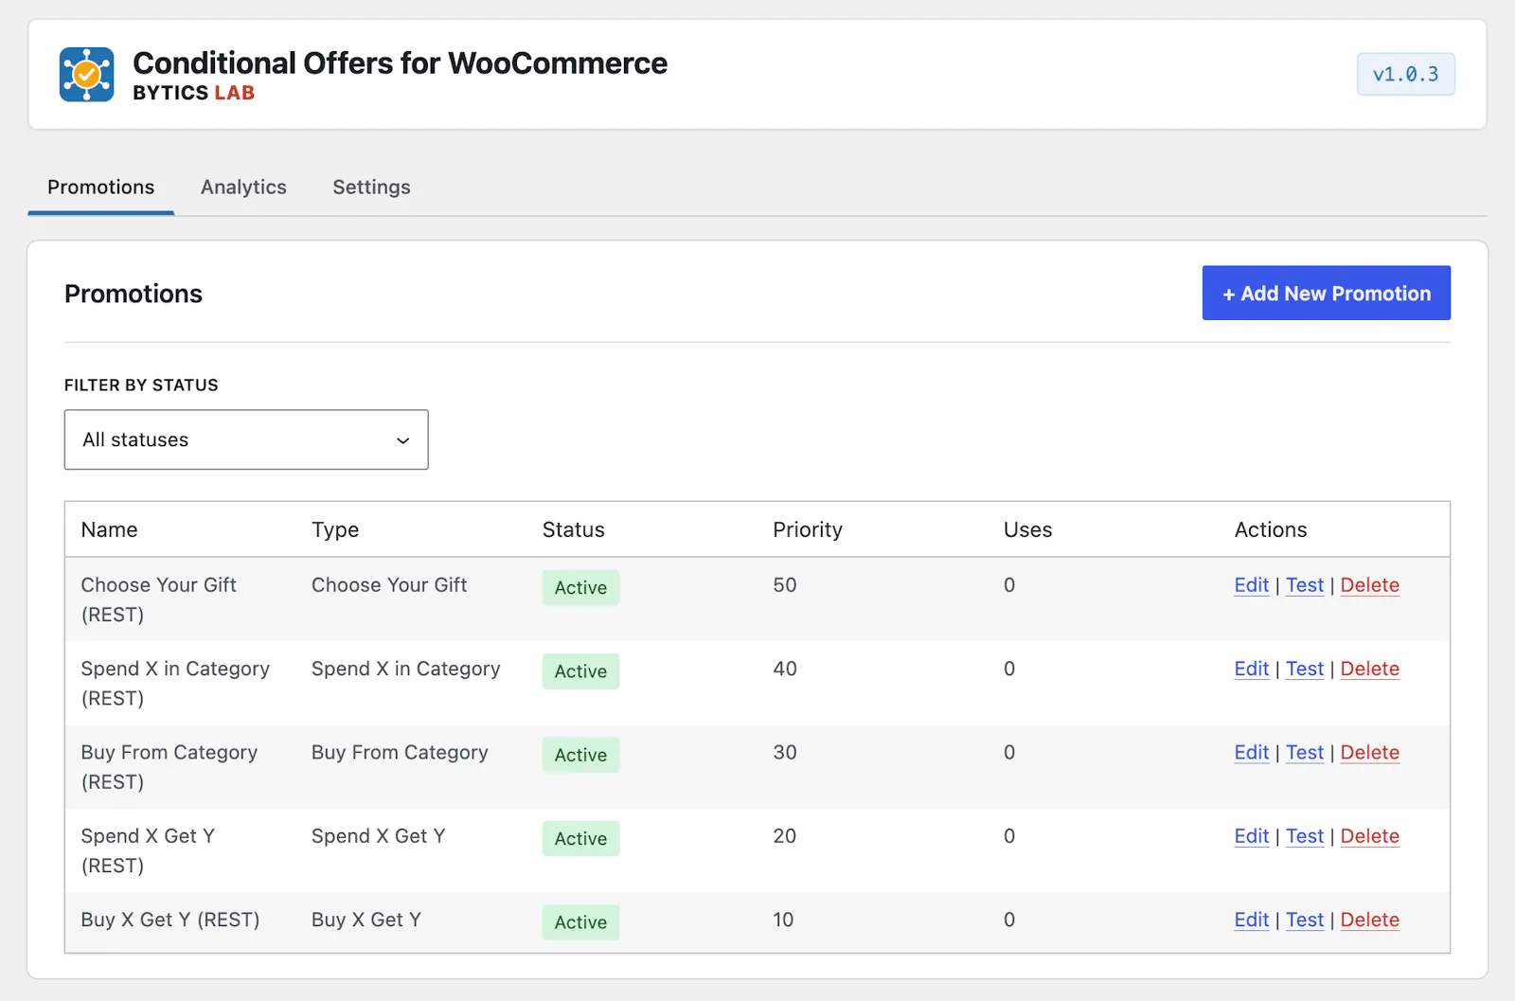Open the Settings tab
1515x1001 pixels.
(371, 188)
